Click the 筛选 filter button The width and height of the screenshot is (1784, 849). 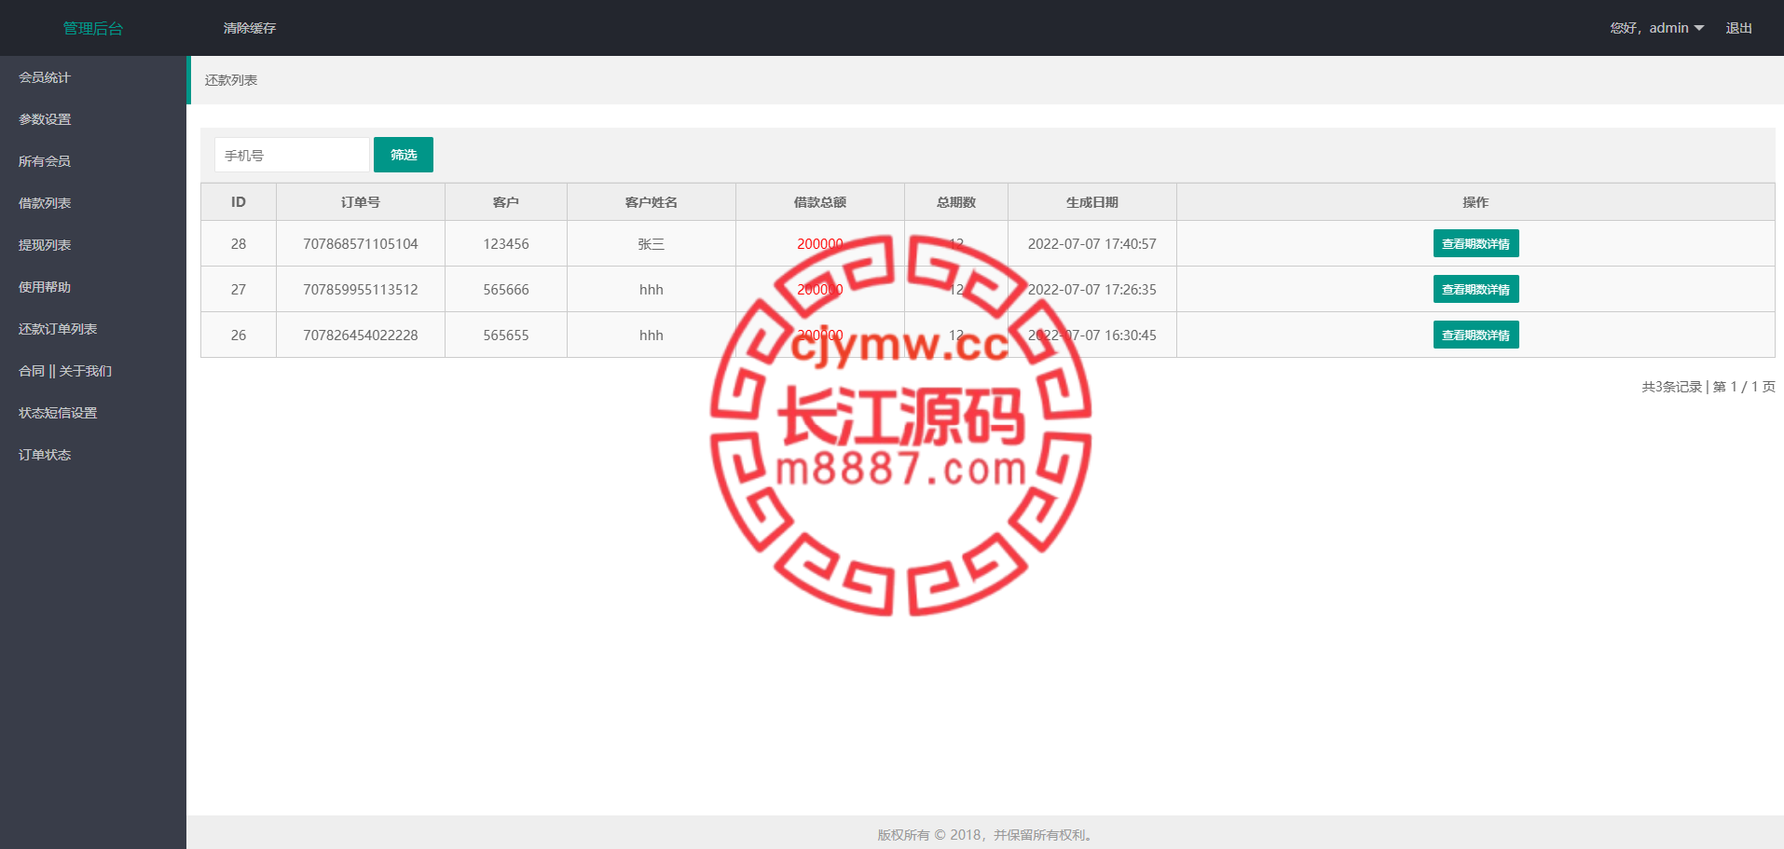404,155
